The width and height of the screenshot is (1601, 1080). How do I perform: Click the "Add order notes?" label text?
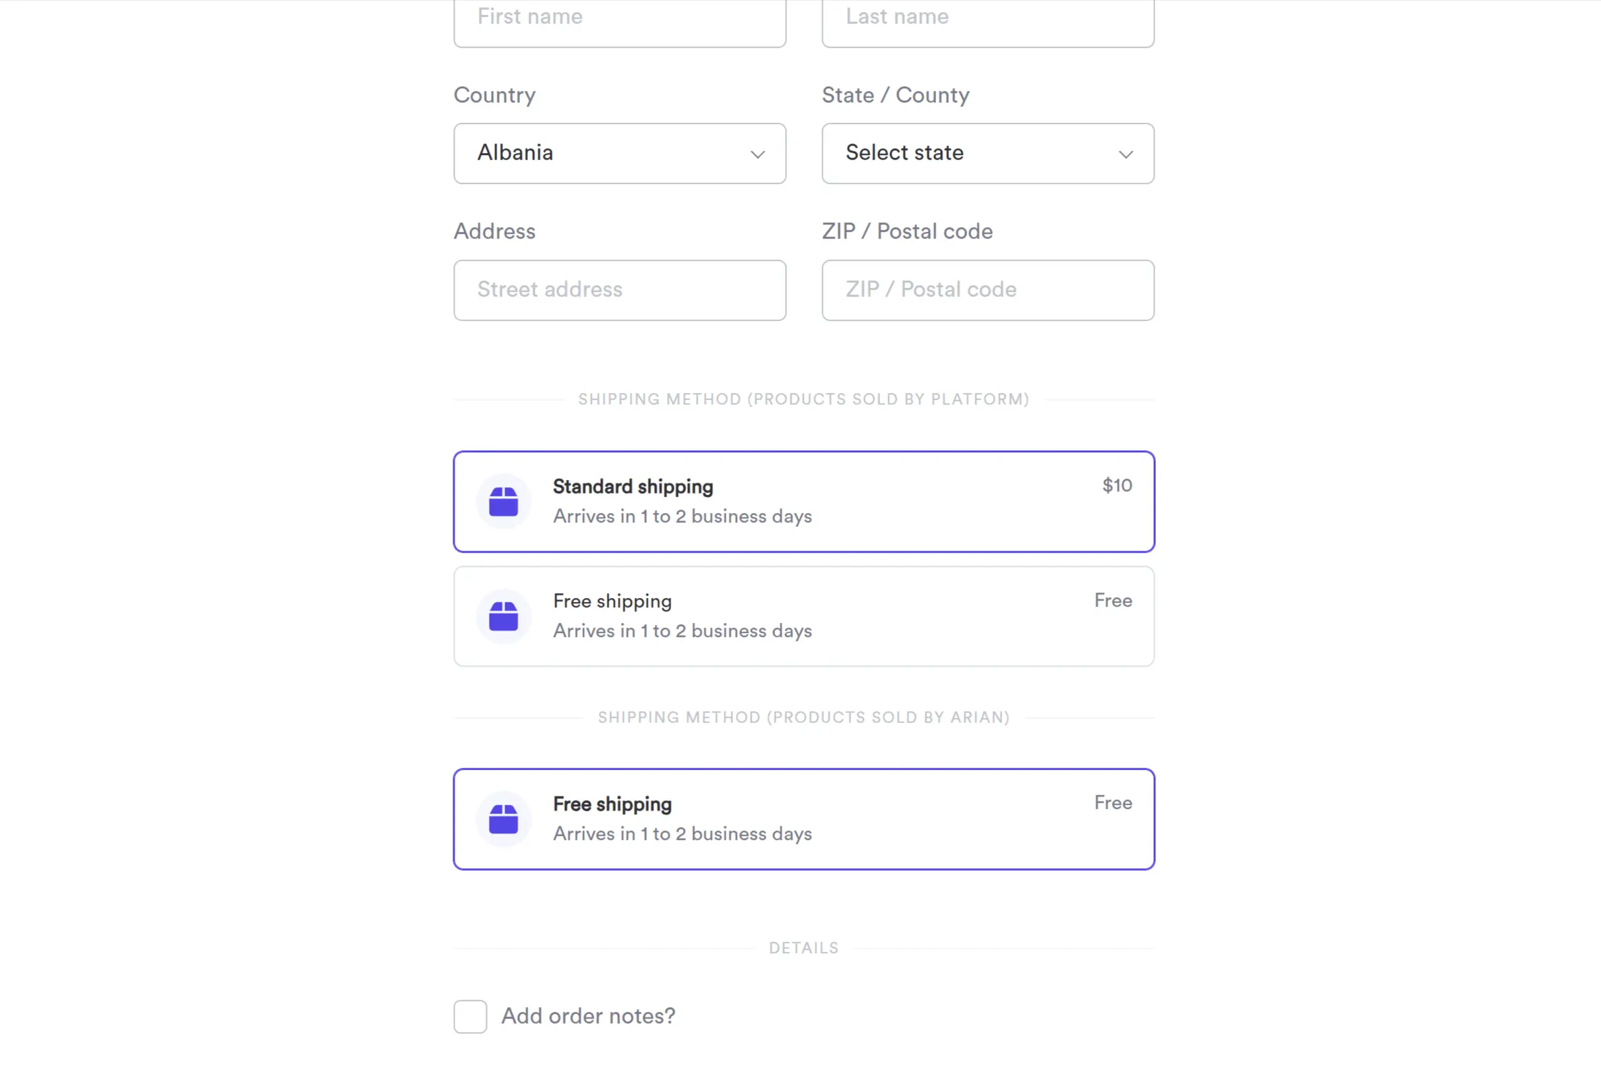[588, 1016]
